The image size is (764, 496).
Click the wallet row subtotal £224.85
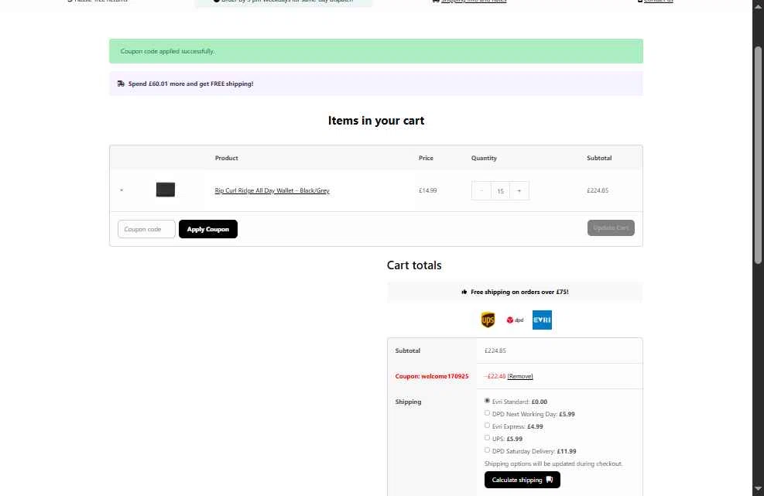click(x=598, y=190)
